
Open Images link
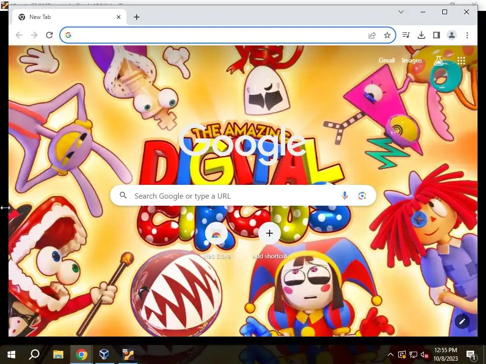(411, 60)
